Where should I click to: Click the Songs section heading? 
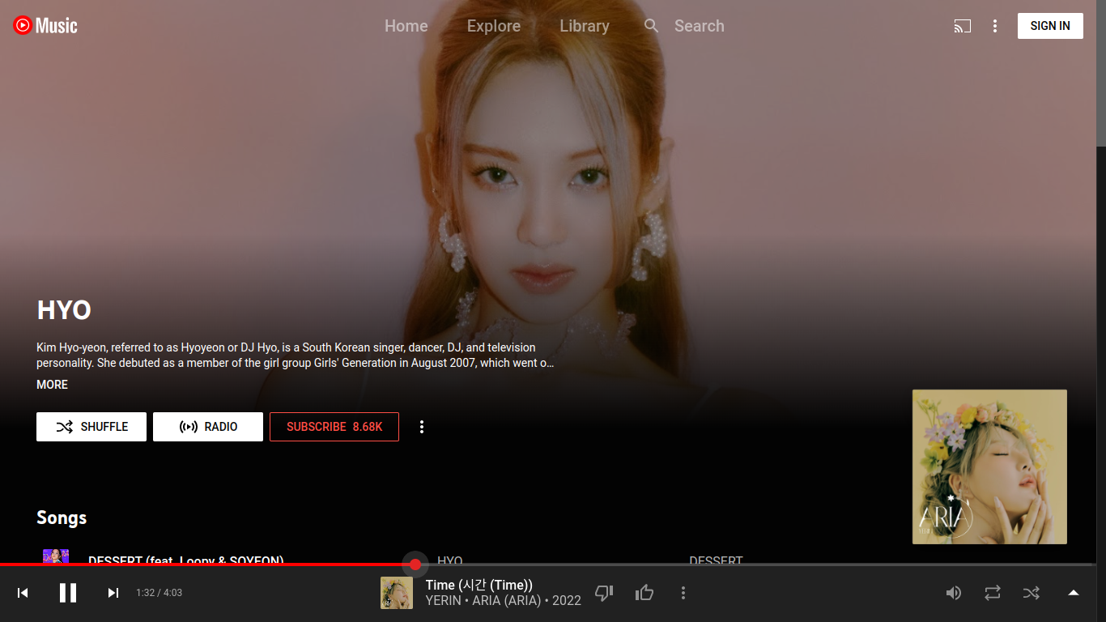click(62, 518)
